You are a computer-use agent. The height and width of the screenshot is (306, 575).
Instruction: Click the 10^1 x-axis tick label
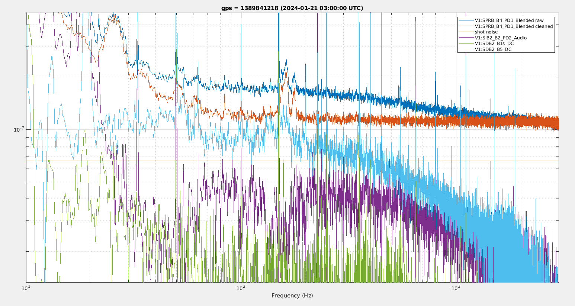26,287
